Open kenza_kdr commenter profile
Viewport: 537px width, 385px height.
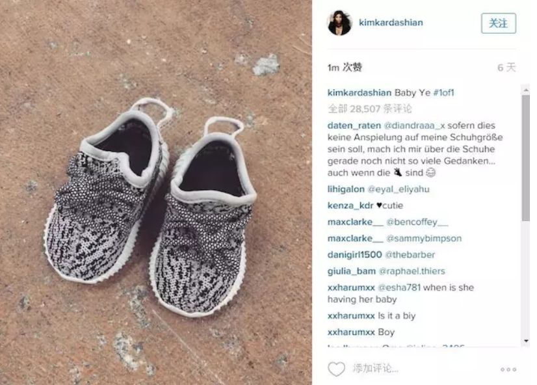[x=350, y=206]
